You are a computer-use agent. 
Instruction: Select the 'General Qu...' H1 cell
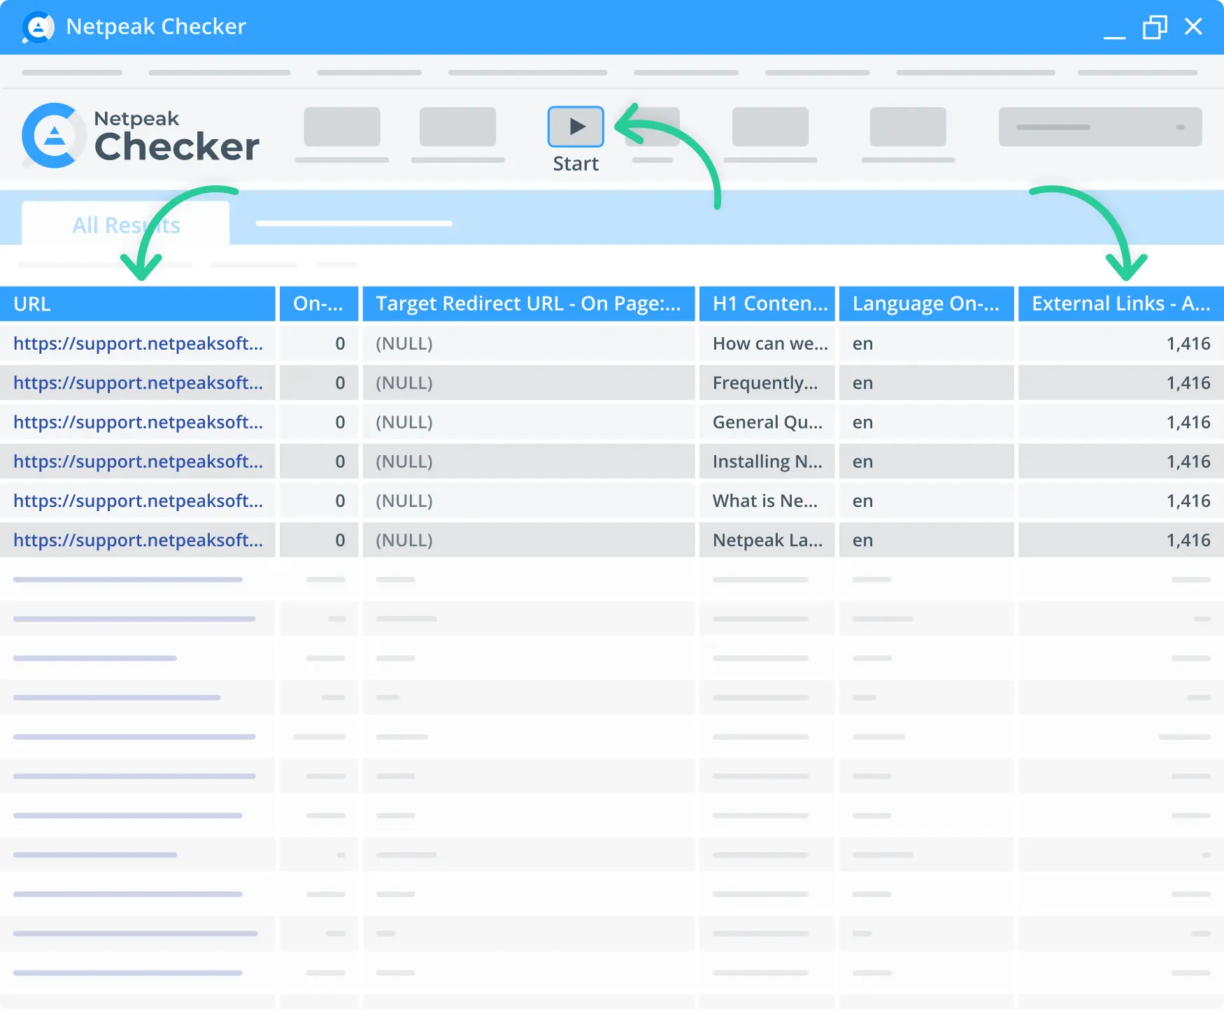click(767, 422)
